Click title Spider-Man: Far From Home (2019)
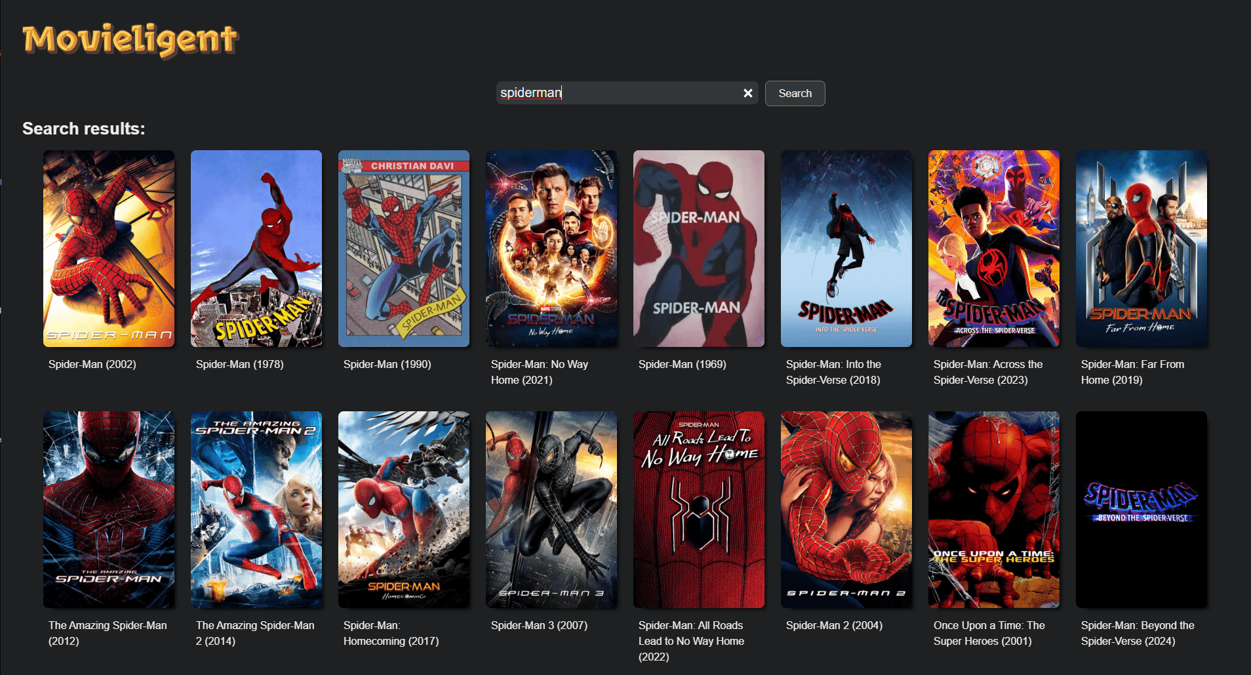Screen dimensions: 1251x675 point(1133,372)
